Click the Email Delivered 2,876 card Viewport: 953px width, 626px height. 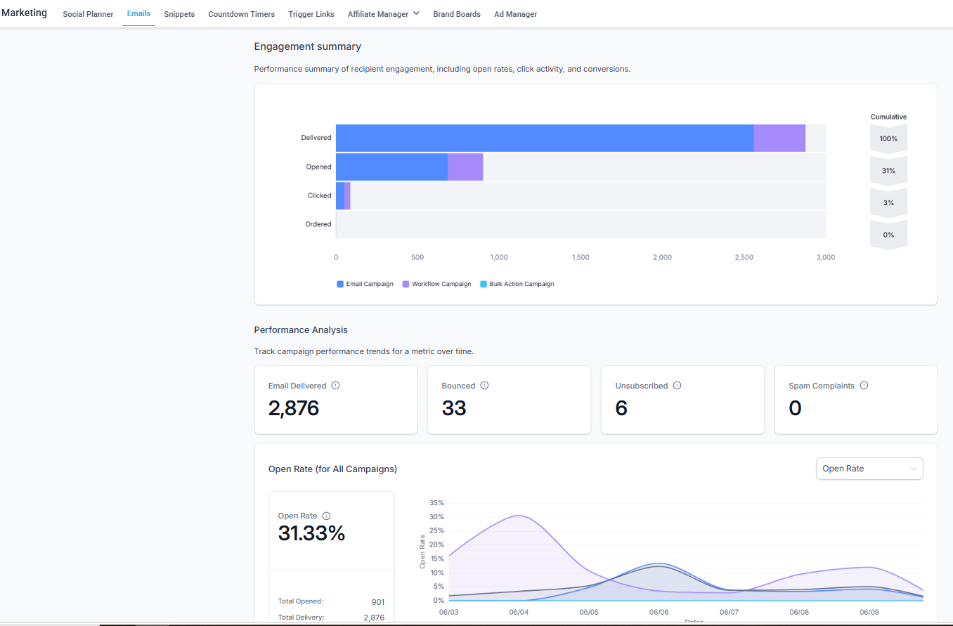(x=336, y=400)
